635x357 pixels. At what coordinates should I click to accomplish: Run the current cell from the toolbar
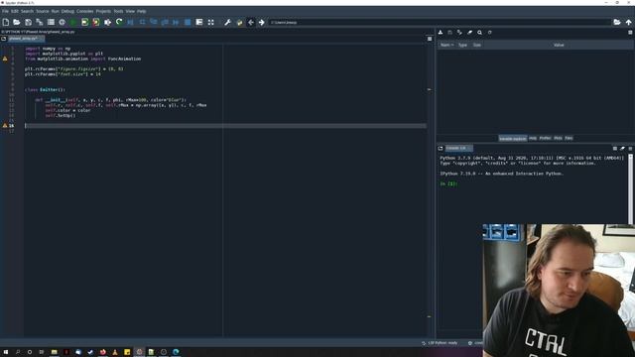pyautogui.click(x=84, y=22)
